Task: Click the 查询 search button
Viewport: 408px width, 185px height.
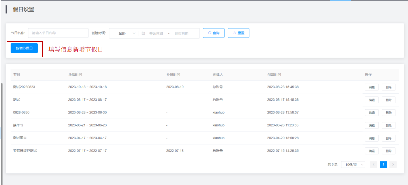Action: (213, 33)
